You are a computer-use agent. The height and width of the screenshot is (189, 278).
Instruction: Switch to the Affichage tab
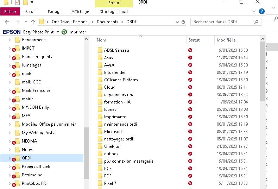point(80,12)
